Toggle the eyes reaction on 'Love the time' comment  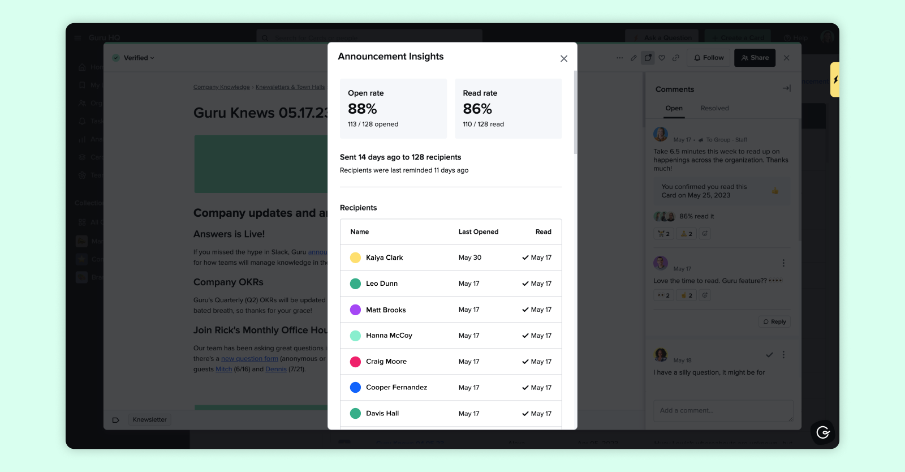point(663,295)
